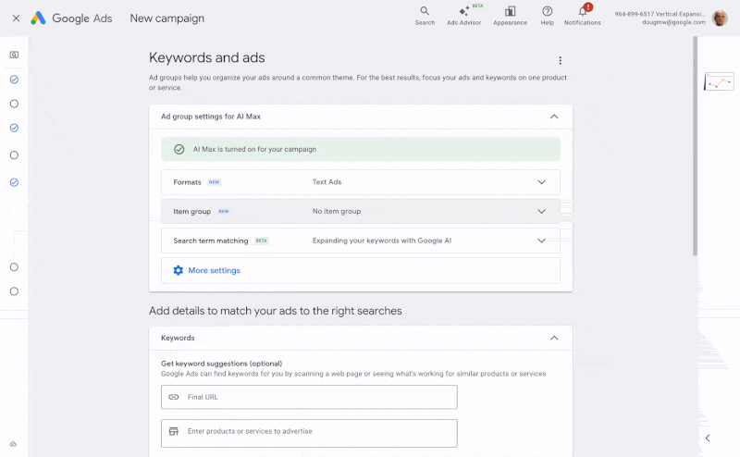Image resolution: width=740 pixels, height=457 pixels.
Task: Click the Google Ads logo
Action: pos(71,18)
